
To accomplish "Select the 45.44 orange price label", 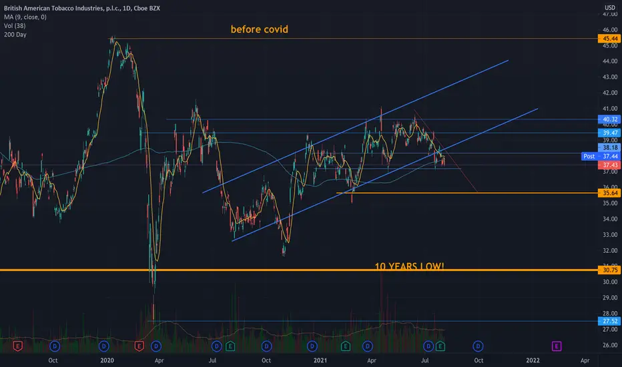I will 609,39.
